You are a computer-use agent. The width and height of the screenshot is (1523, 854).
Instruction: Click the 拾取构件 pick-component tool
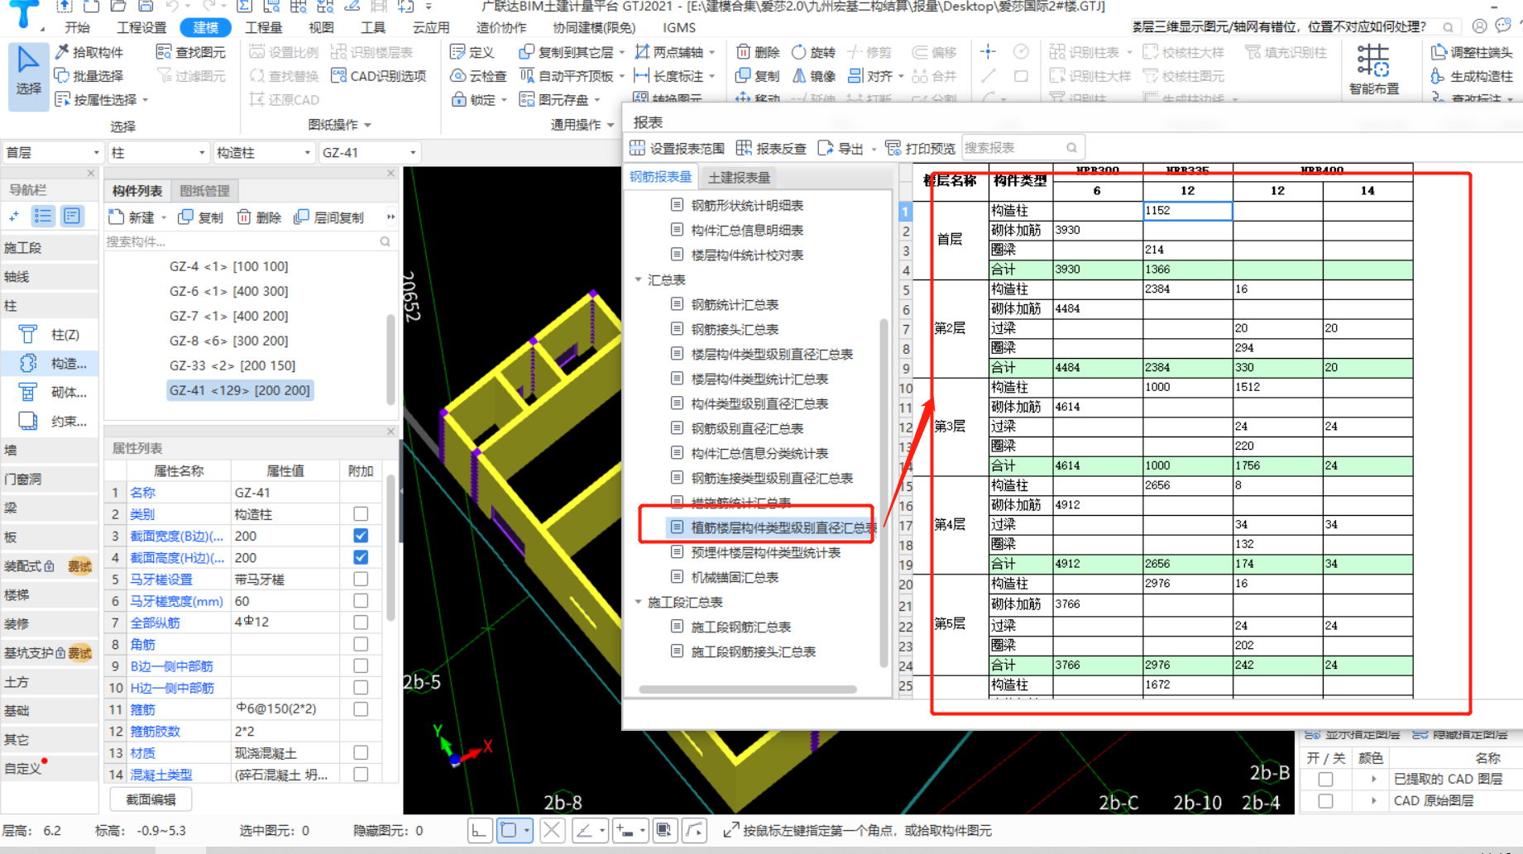[89, 52]
